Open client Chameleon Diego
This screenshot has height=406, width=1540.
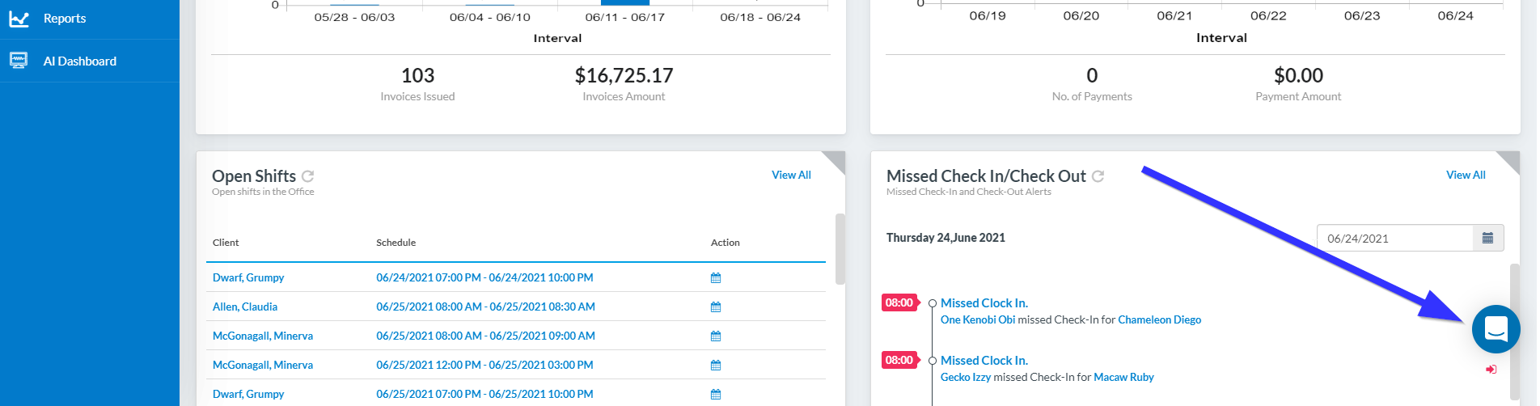[x=1159, y=320]
